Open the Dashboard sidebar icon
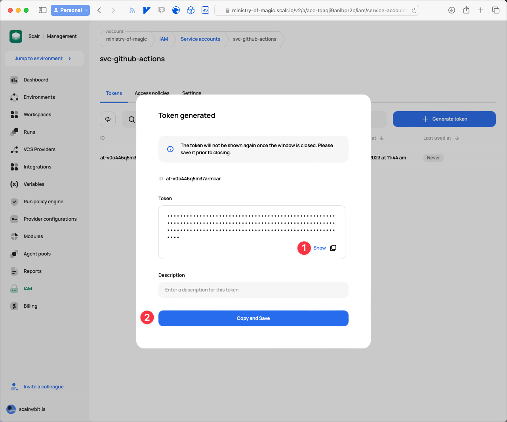 coord(14,80)
